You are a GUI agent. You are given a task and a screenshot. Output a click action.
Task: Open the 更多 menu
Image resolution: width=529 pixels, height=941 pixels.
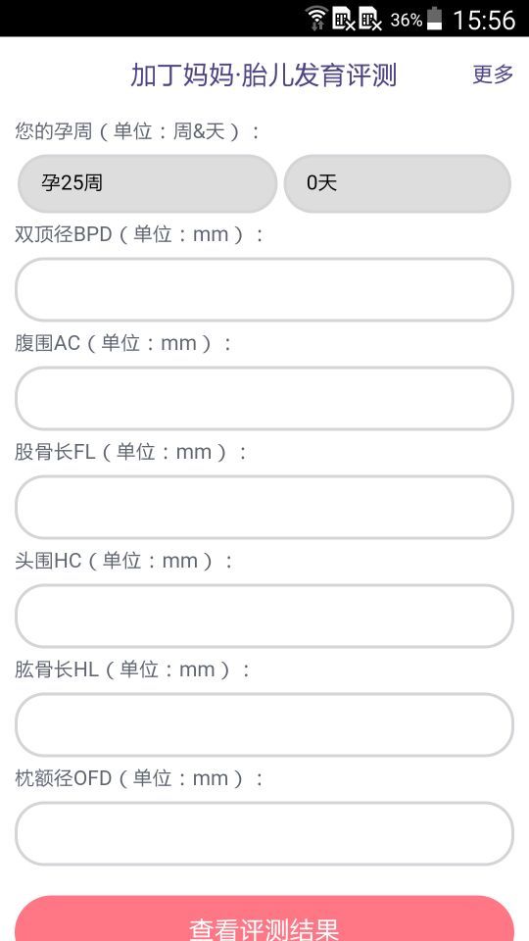point(493,74)
